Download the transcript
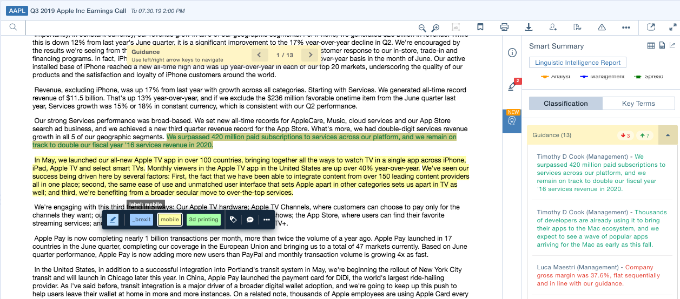Screen dimensions: 680x299 pos(529,27)
